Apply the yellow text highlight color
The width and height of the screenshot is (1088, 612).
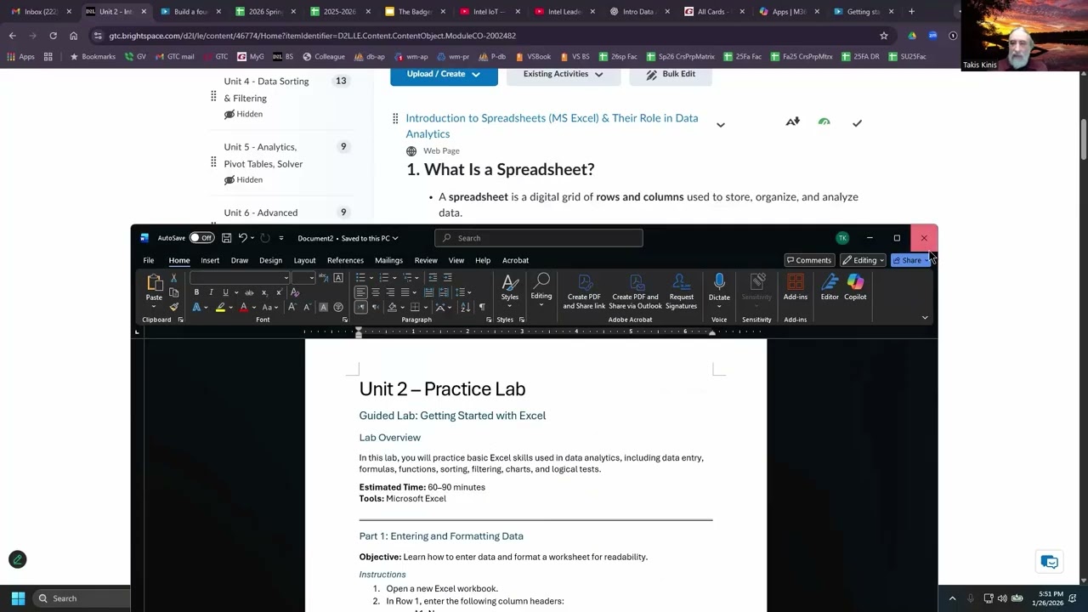click(220, 307)
